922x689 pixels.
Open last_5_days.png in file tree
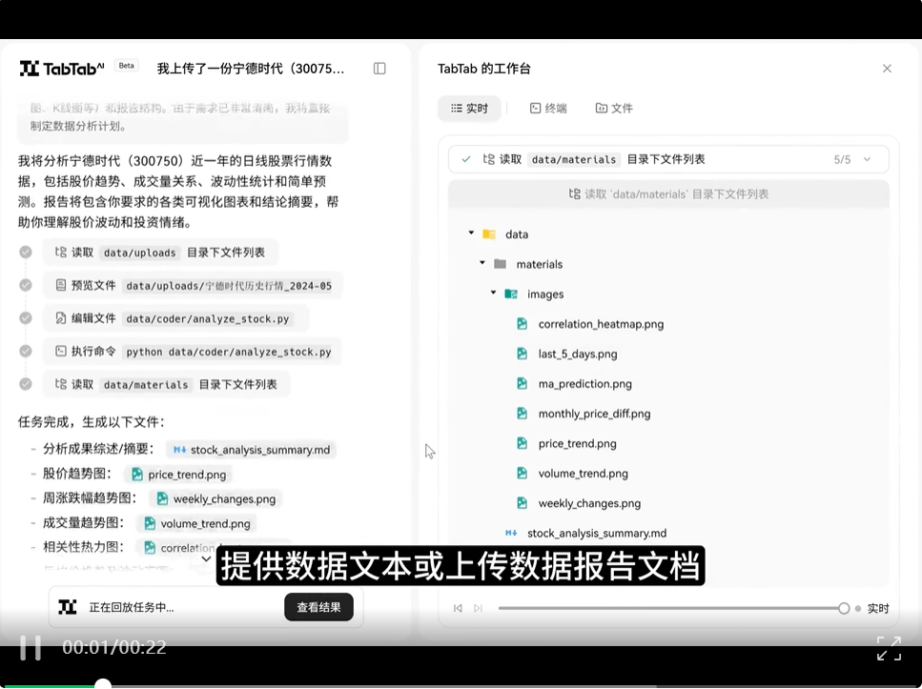click(x=578, y=354)
